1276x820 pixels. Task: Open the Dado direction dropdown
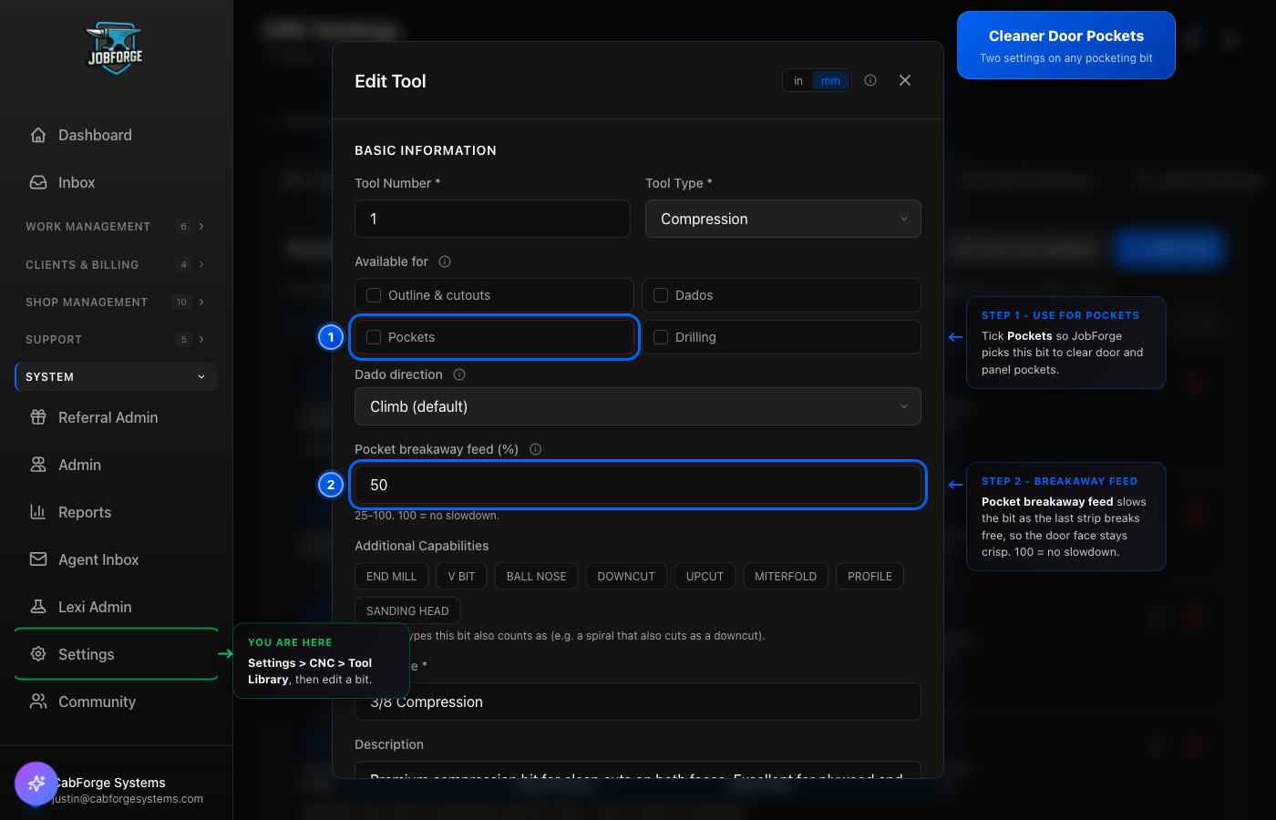click(x=638, y=406)
